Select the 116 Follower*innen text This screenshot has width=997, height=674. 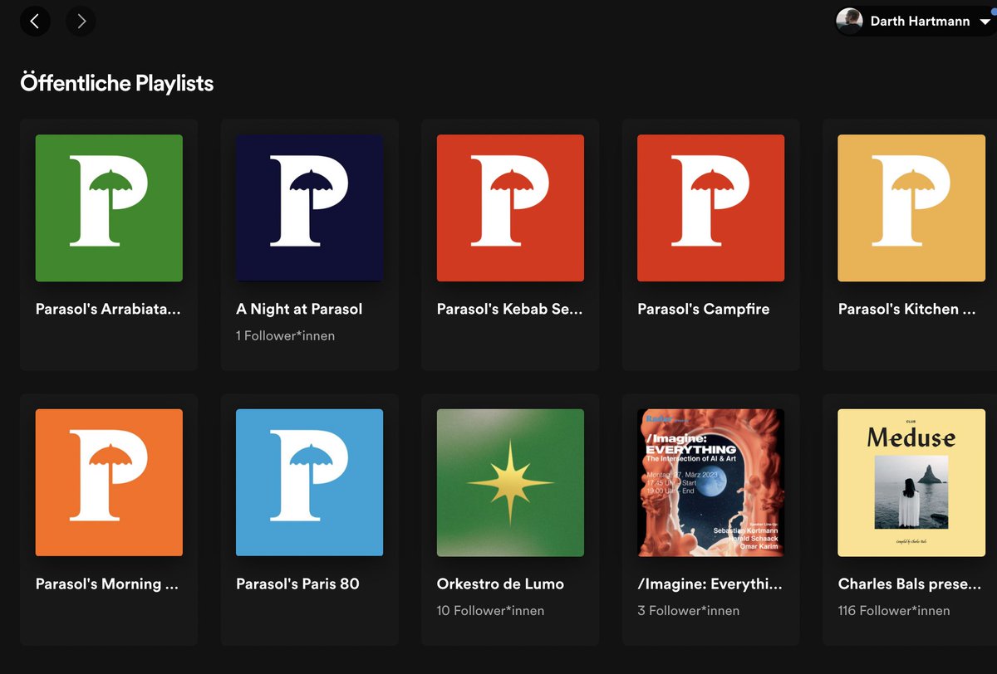click(894, 611)
